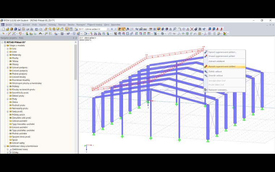Image resolution: width=275 pixels, height=172 pixels.
Task: Save model with the floppy disk icon
Action: pos(19,29)
